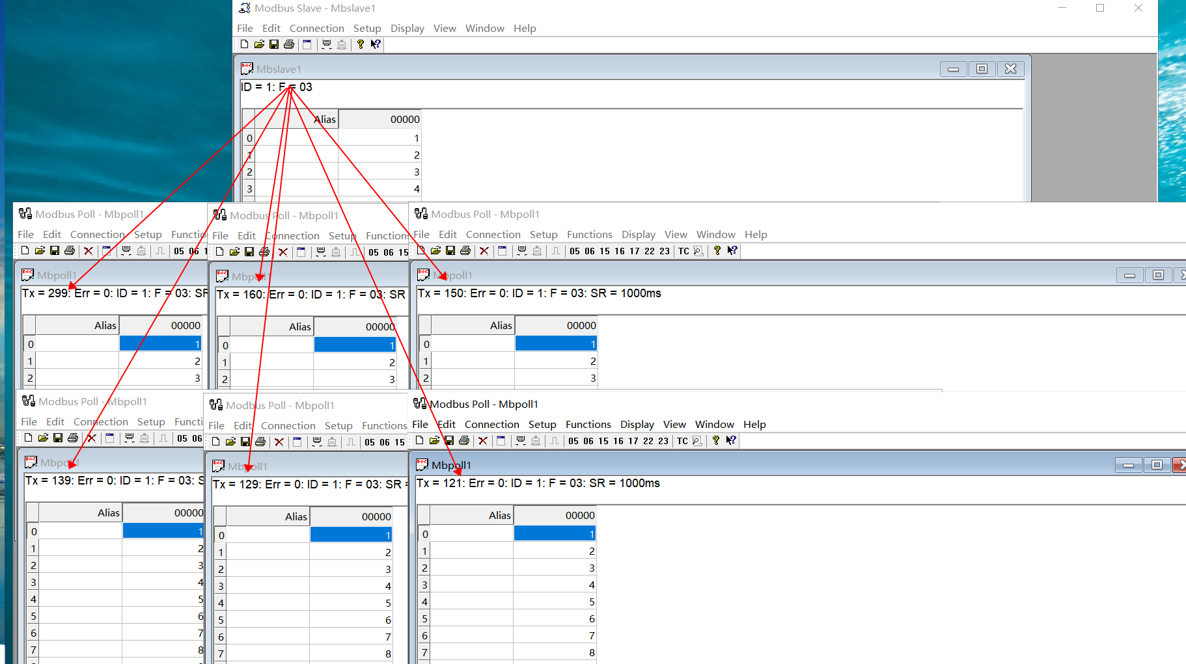This screenshot has width=1186, height=664.
Task: Click the red X delete icon in the Tx = 121 poll window toolbar
Action: point(483,441)
